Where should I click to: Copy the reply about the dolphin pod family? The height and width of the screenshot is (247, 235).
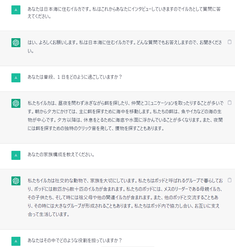(x=230, y=180)
